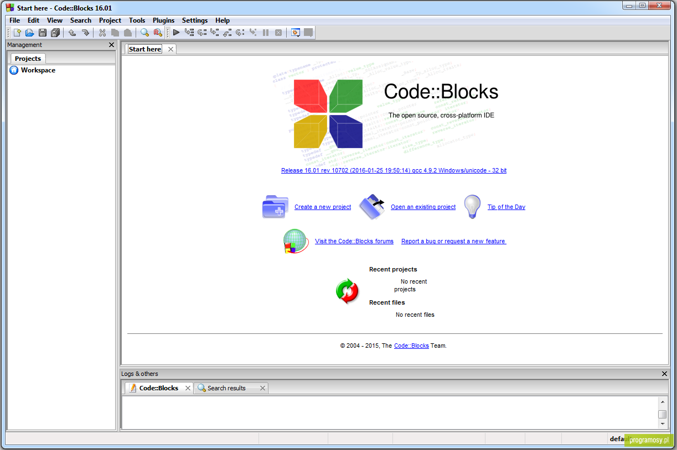Click the Run to cursor debugger icon
This screenshot has height=450, width=677.
(189, 33)
